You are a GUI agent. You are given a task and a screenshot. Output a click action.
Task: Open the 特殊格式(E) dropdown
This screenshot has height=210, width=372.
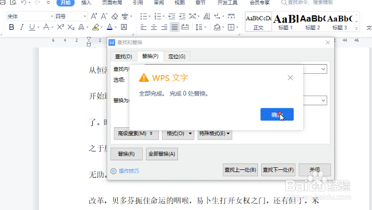coord(215,134)
